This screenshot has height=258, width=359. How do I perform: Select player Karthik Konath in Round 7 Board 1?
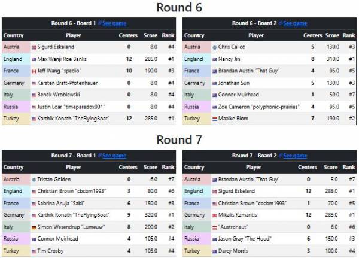pyautogui.click(x=72, y=215)
